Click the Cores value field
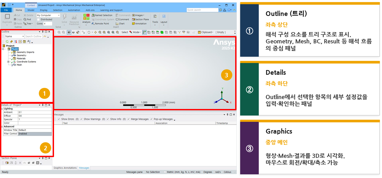Viewport: 382px width, 178px height. (x=48, y=24)
